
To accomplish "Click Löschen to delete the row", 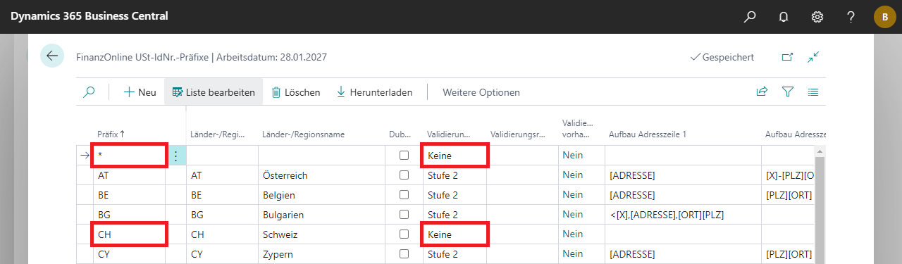I will (x=296, y=92).
